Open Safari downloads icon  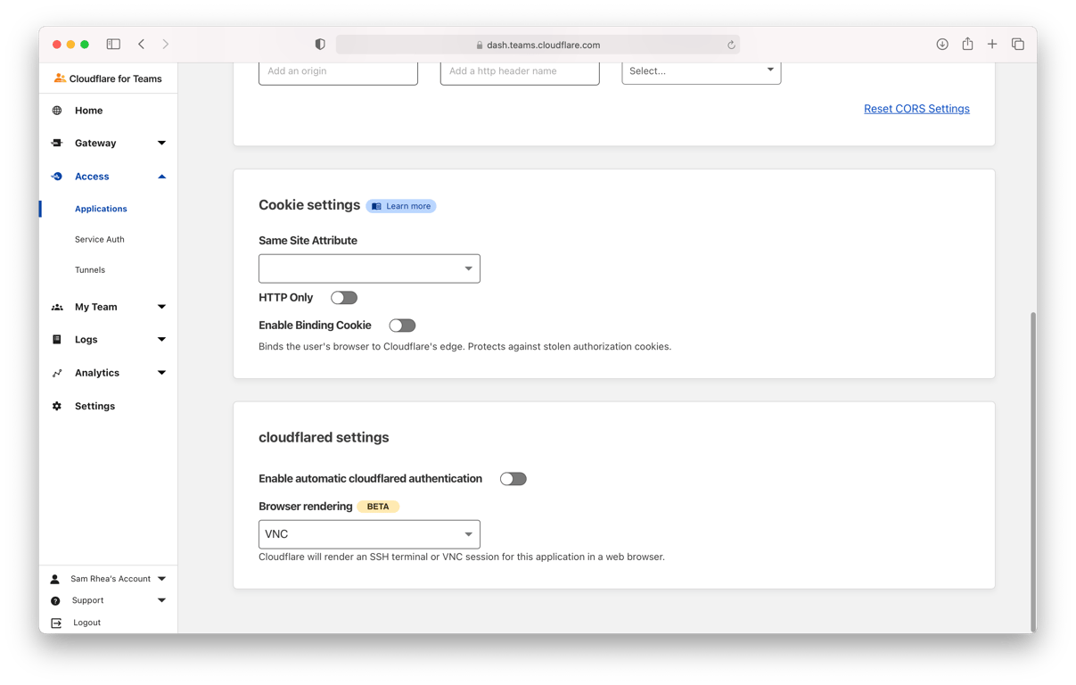tap(942, 44)
